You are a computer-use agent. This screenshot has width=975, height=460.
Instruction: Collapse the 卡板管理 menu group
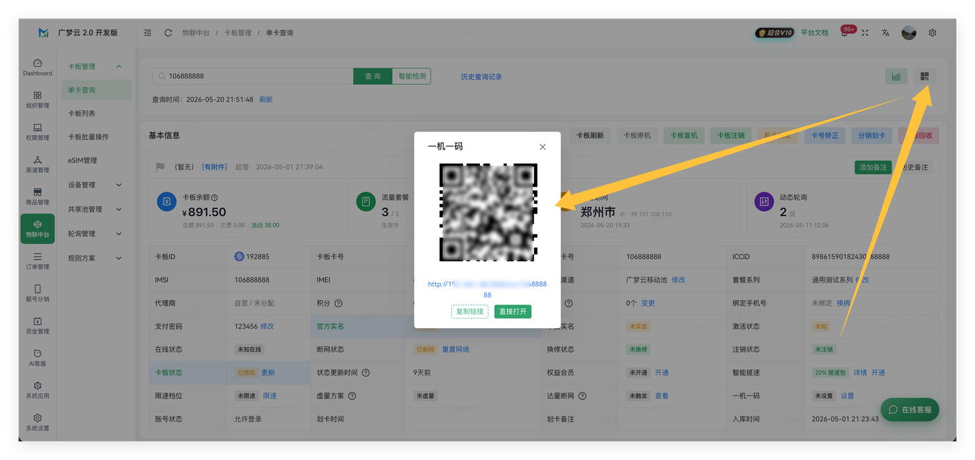(x=95, y=67)
